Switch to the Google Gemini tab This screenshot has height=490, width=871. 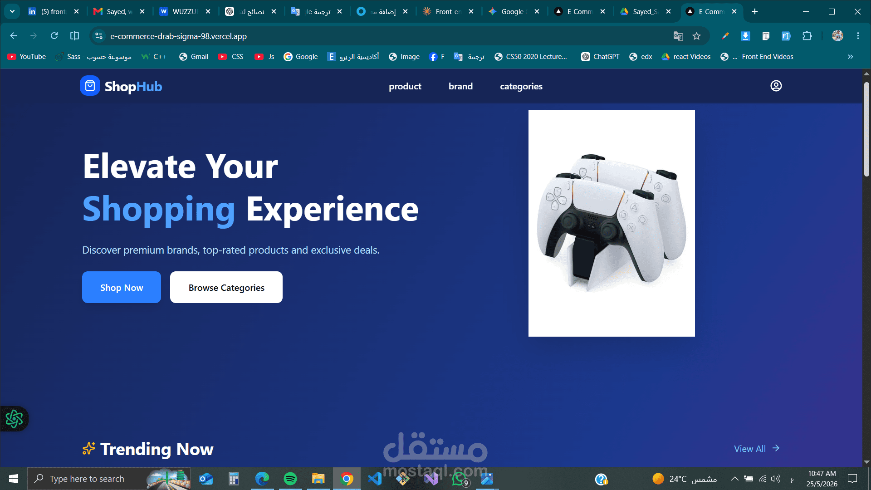point(509,11)
